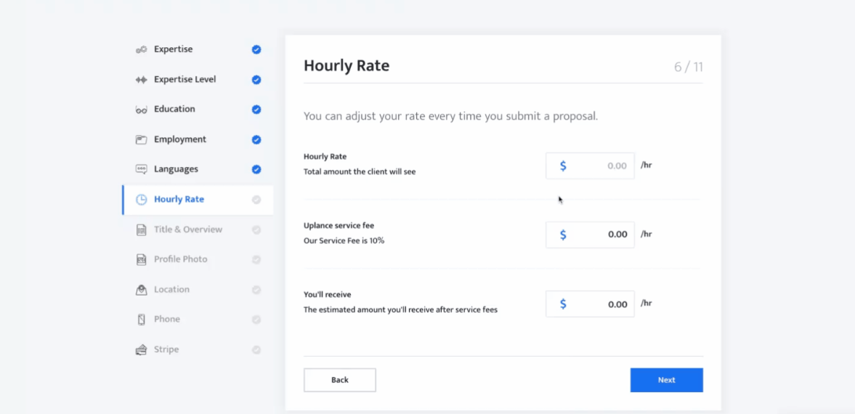
Task: Go to the Employment step
Action: coord(179,139)
